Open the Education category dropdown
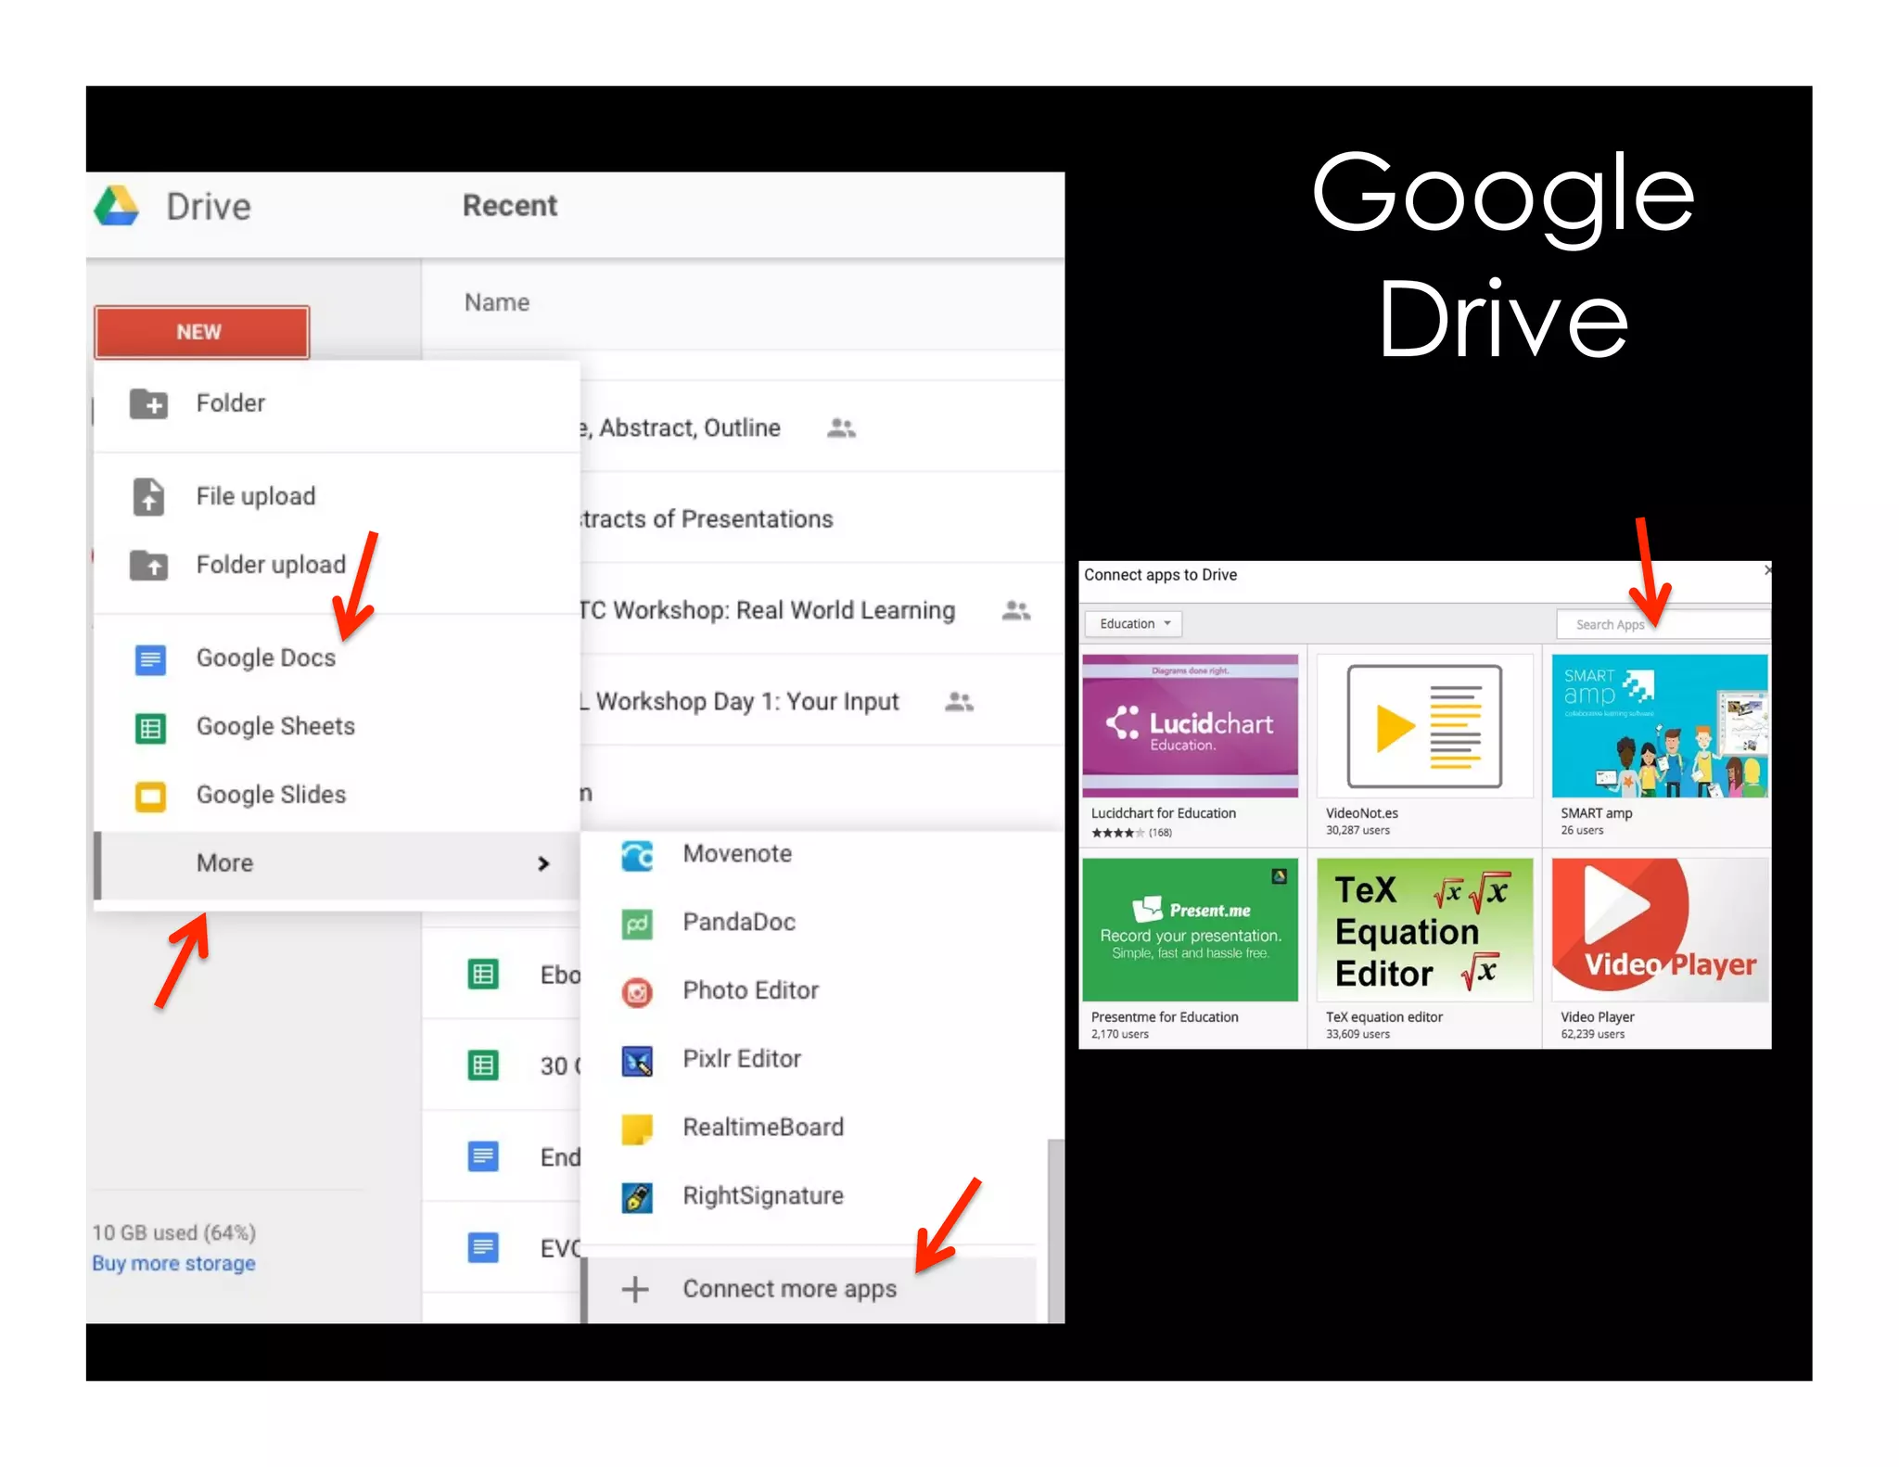Viewport: 1899px width, 1467px height. [x=1133, y=624]
